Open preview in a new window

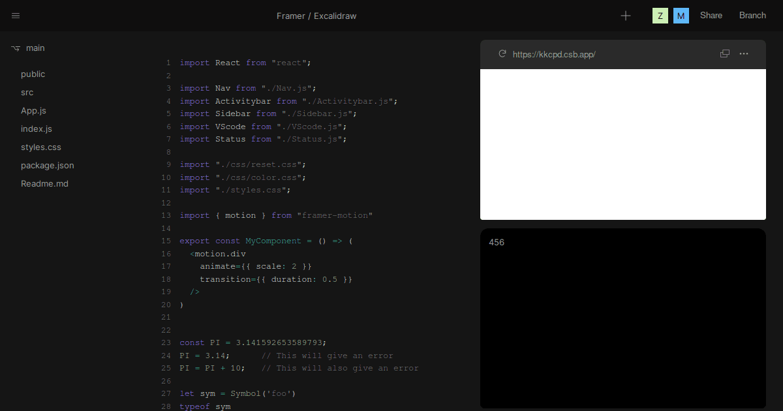click(x=724, y=54)
